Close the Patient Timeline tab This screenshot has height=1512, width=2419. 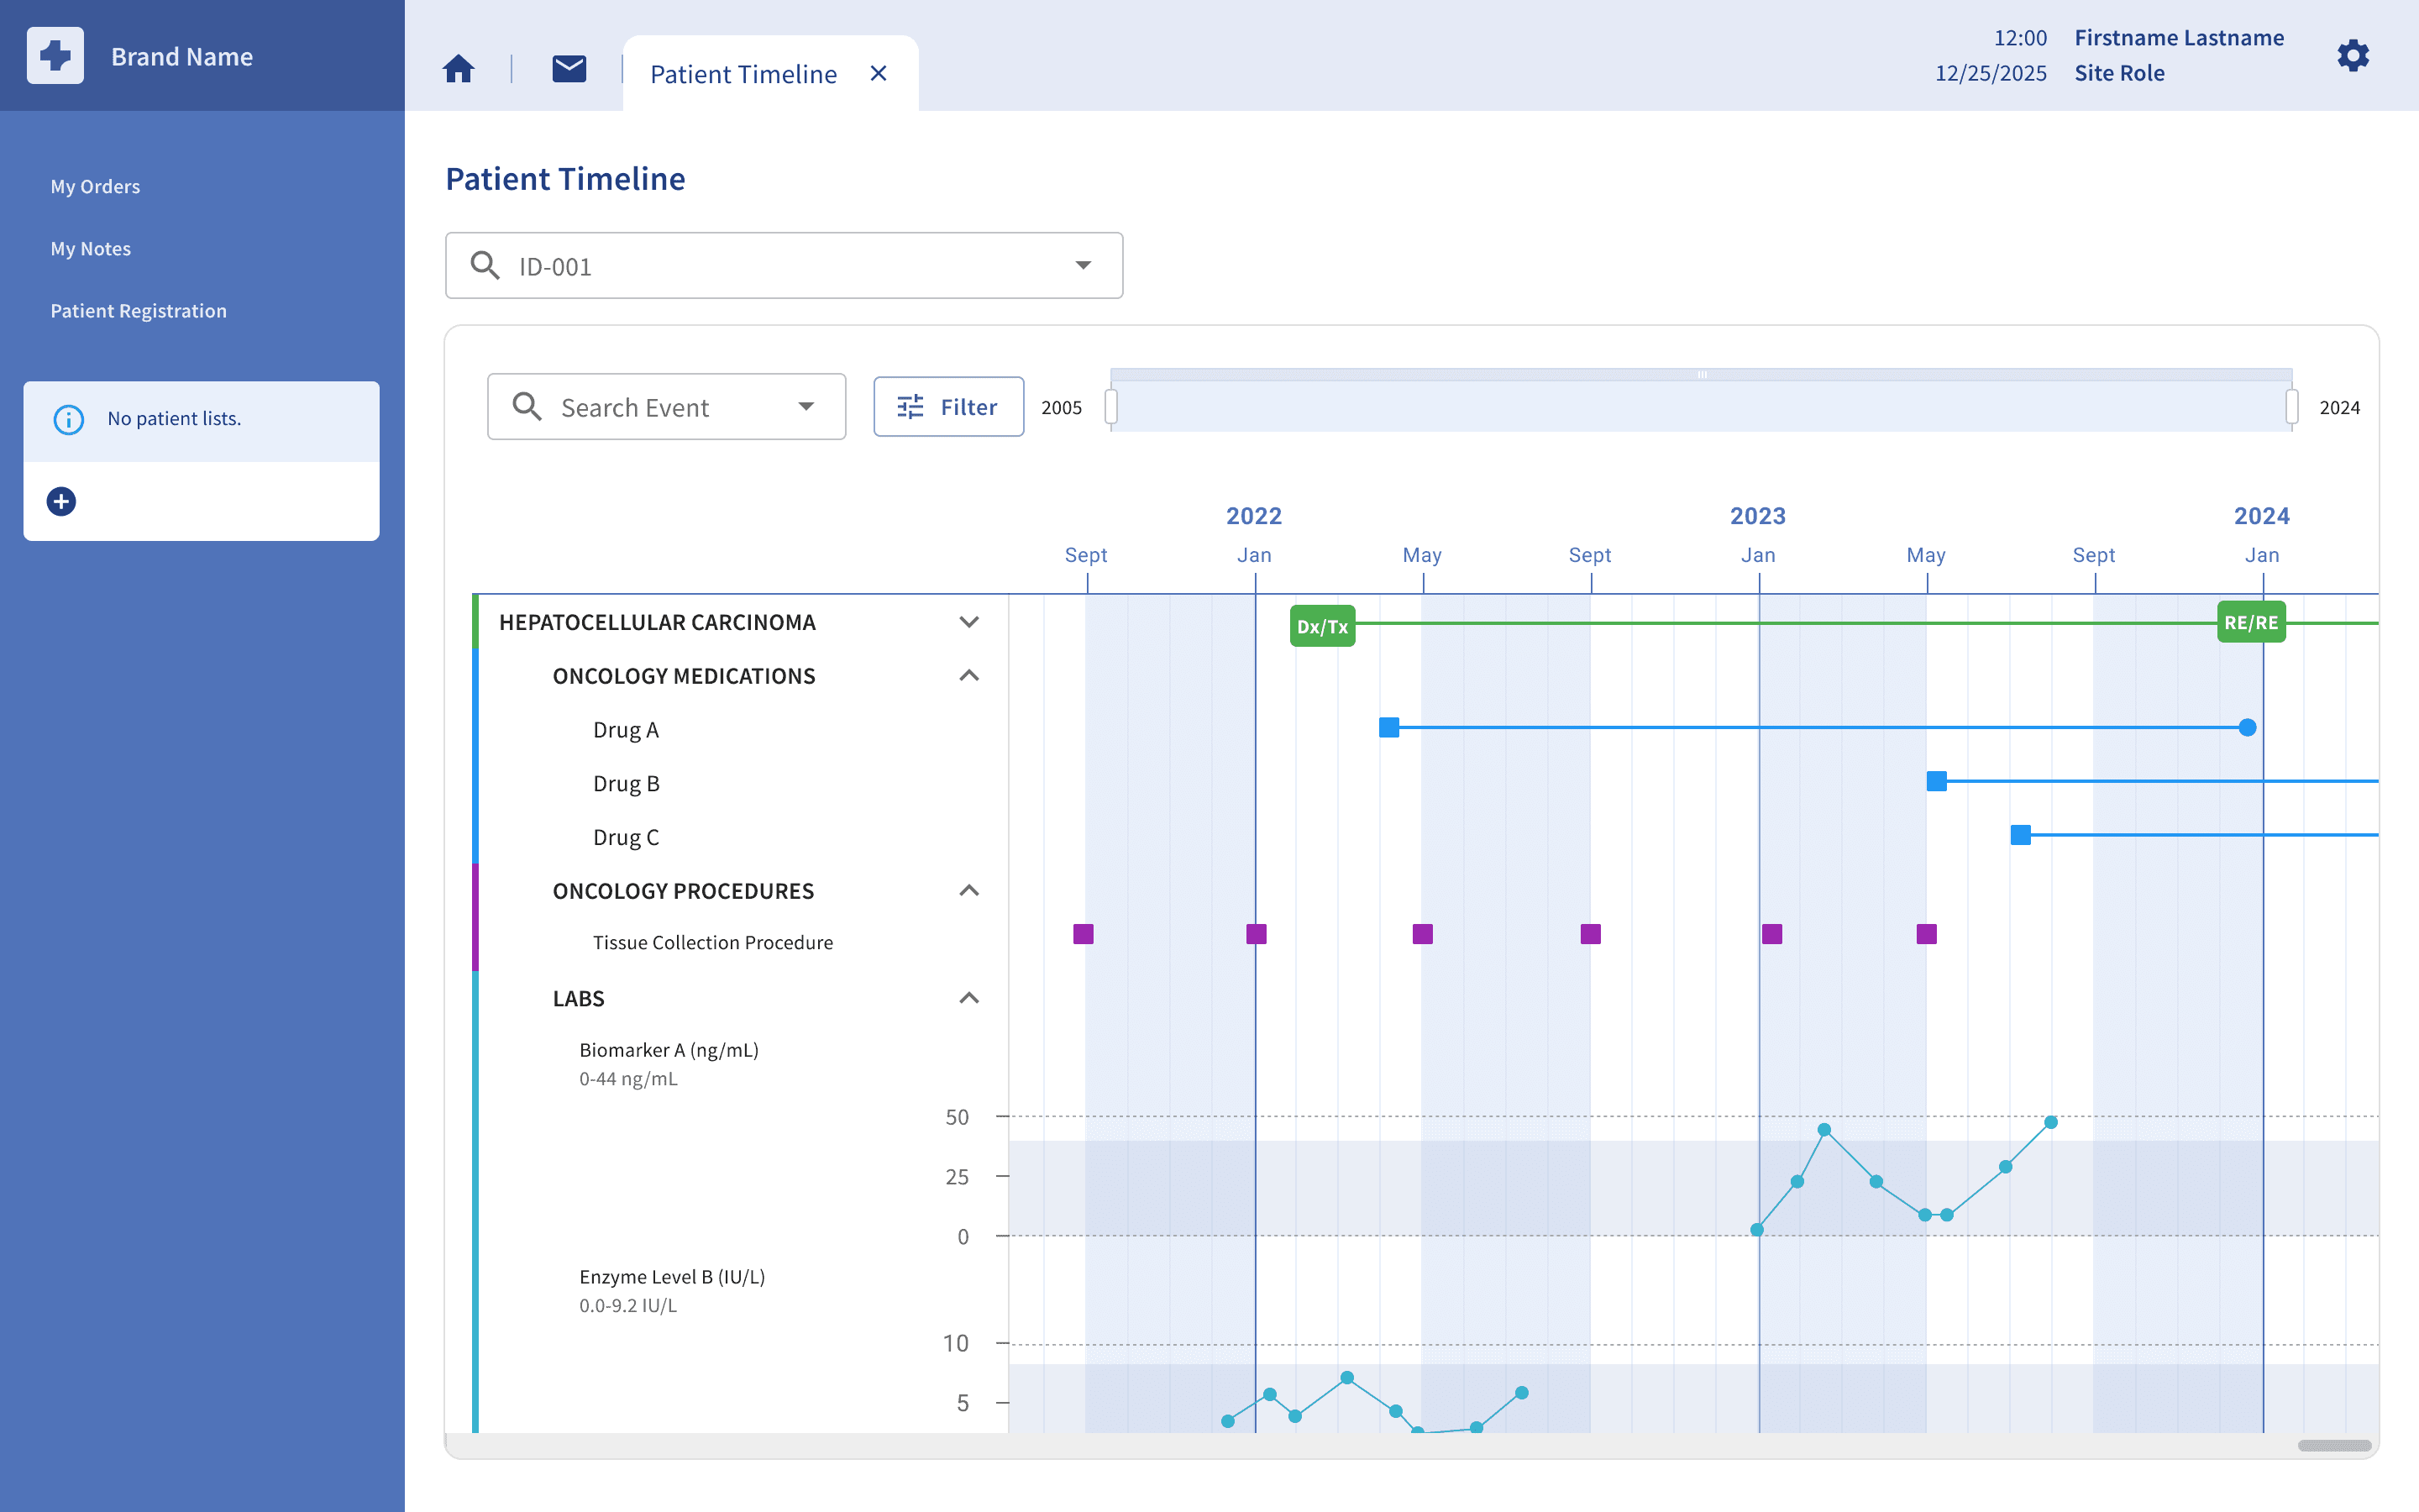click(x=879, y=73)
